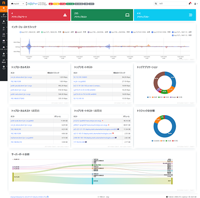Toggle the orange legend entry in interface traffic chart
200x198 pixels.
(x=68, y=32)
